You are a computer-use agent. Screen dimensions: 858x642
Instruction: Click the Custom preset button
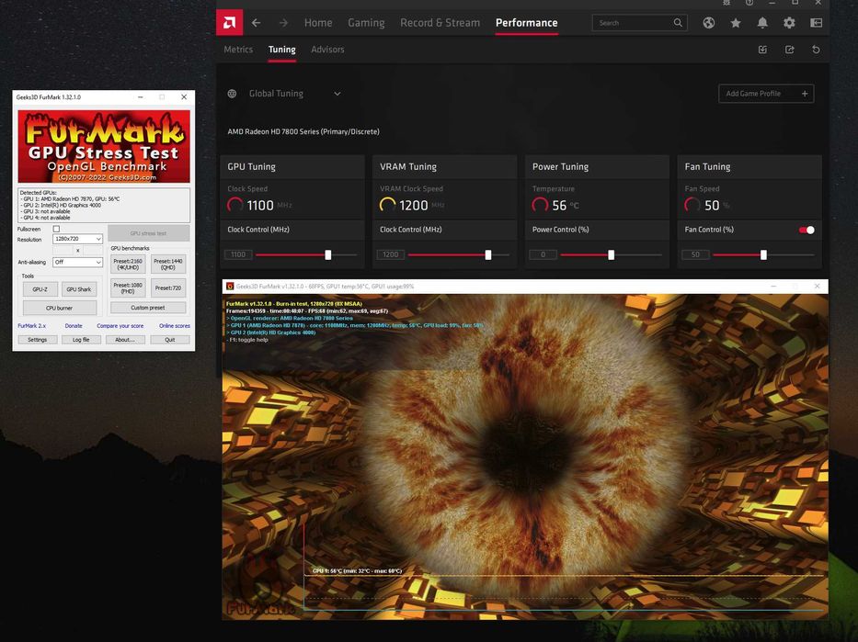148,308
